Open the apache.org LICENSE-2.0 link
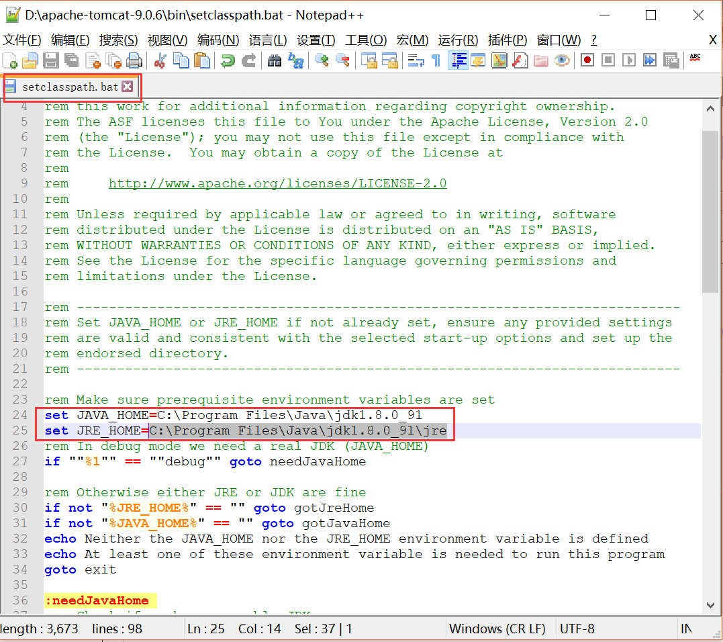Viewport: 723px width, 642px height. [x=277, y=183]
